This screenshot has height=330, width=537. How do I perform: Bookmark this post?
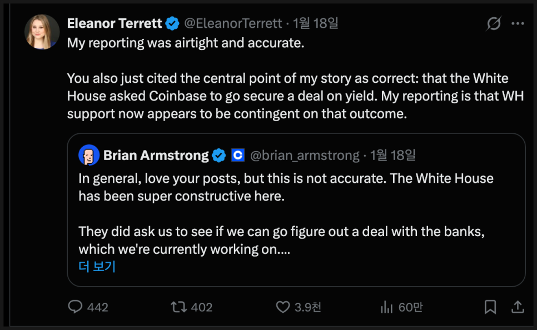click(490, 307)
